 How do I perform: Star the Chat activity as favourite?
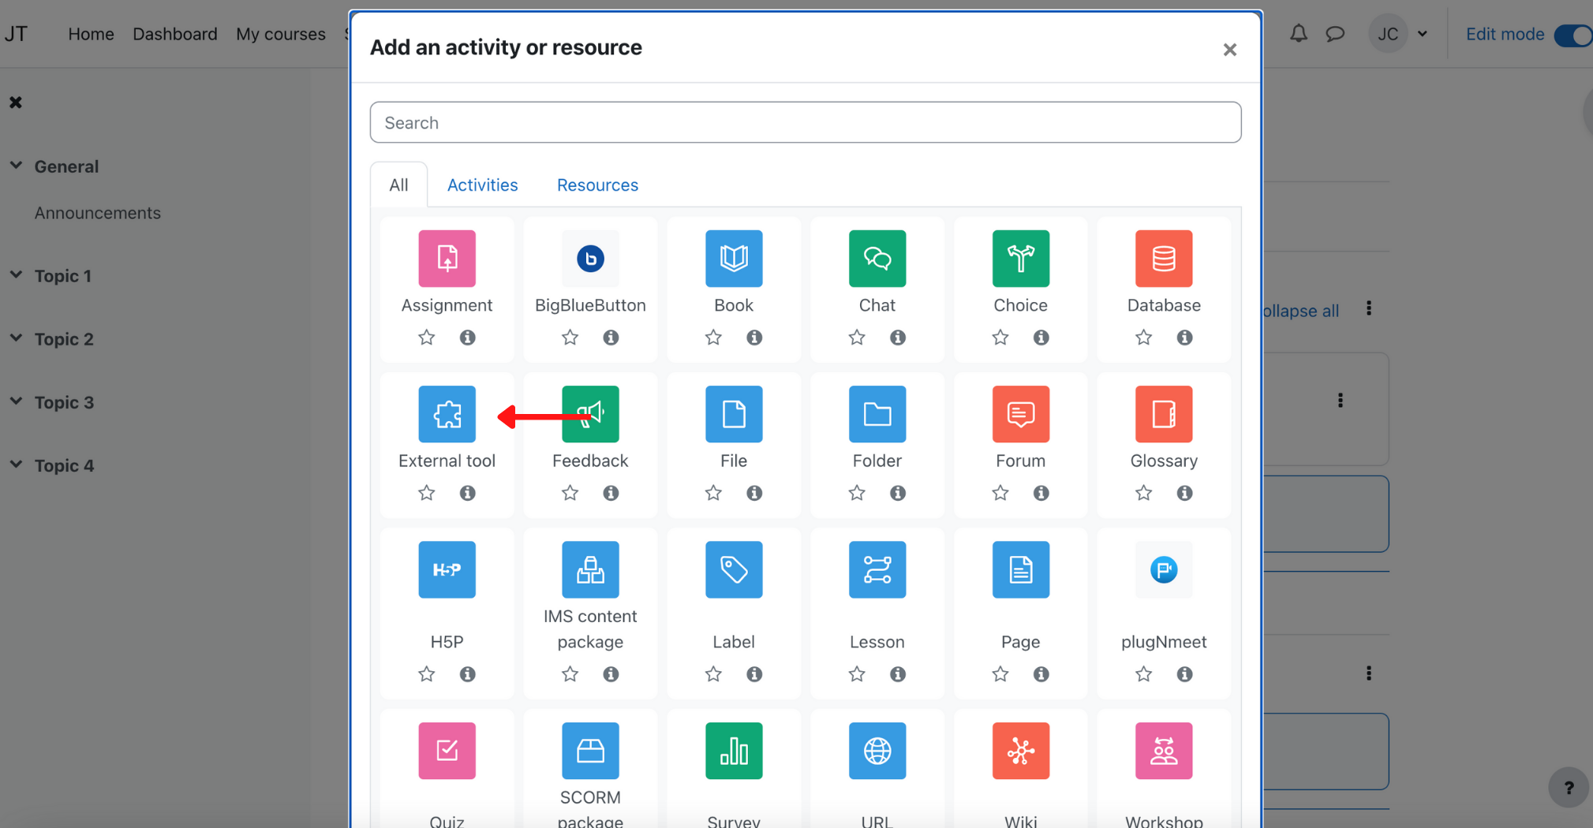(857, 338)
